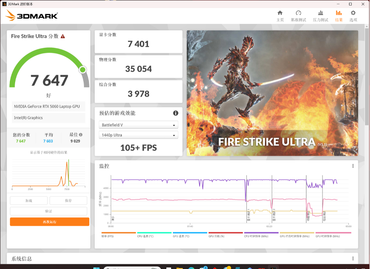Open the three-dot menu of the 监控 panel
Screen dimensions: 370x269
click(x=353, y=166)
